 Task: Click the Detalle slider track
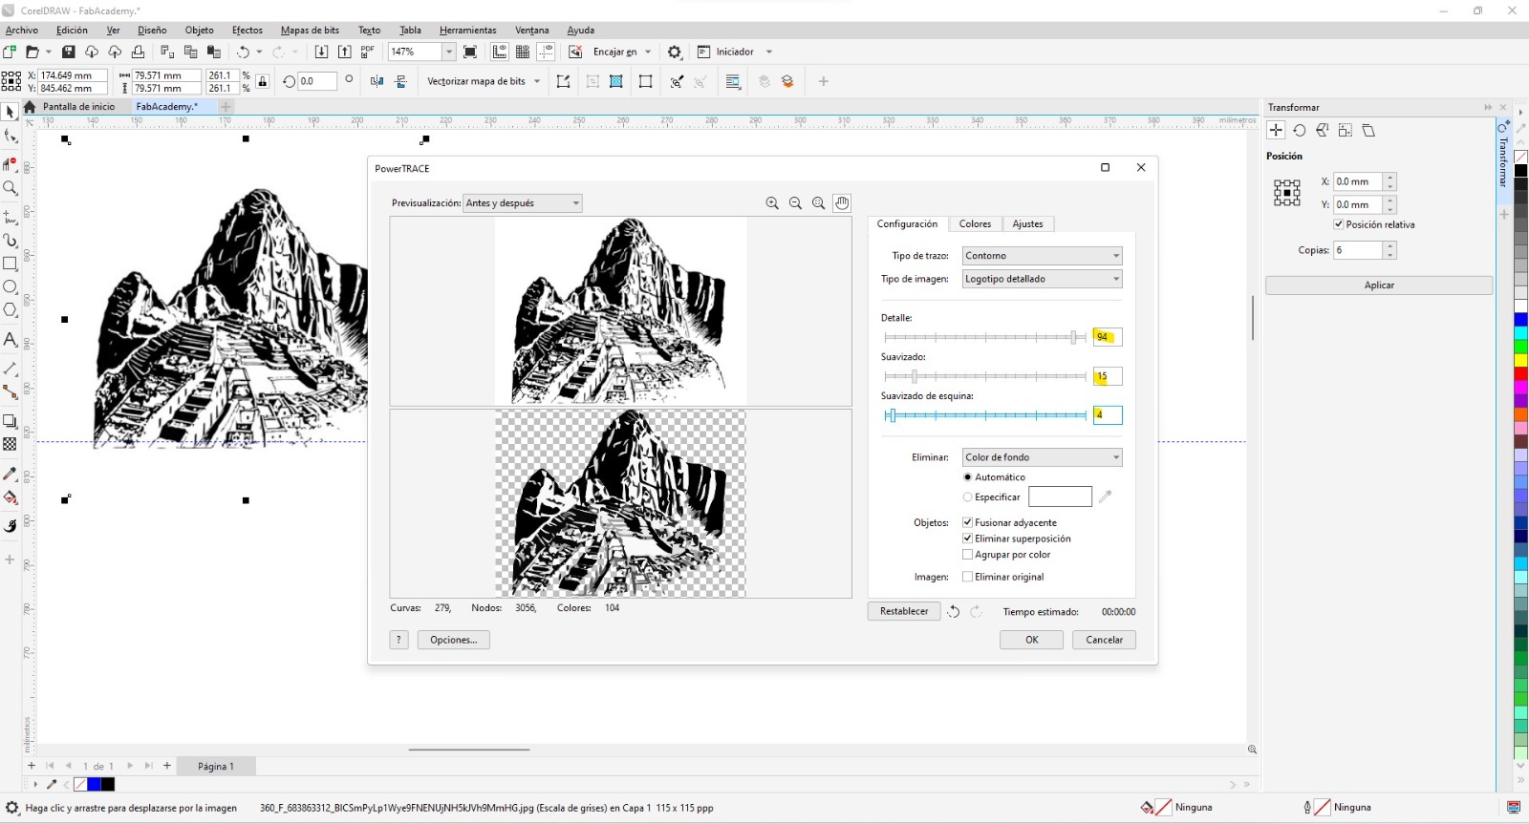[x=984, y=337]
